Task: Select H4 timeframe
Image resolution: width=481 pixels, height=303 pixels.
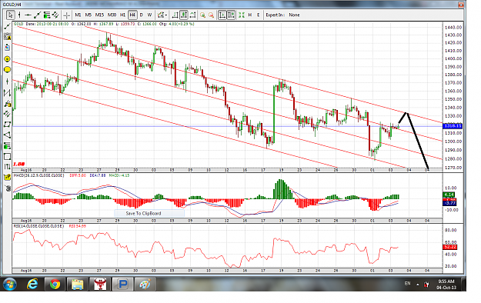Action: tap(132, 15)
